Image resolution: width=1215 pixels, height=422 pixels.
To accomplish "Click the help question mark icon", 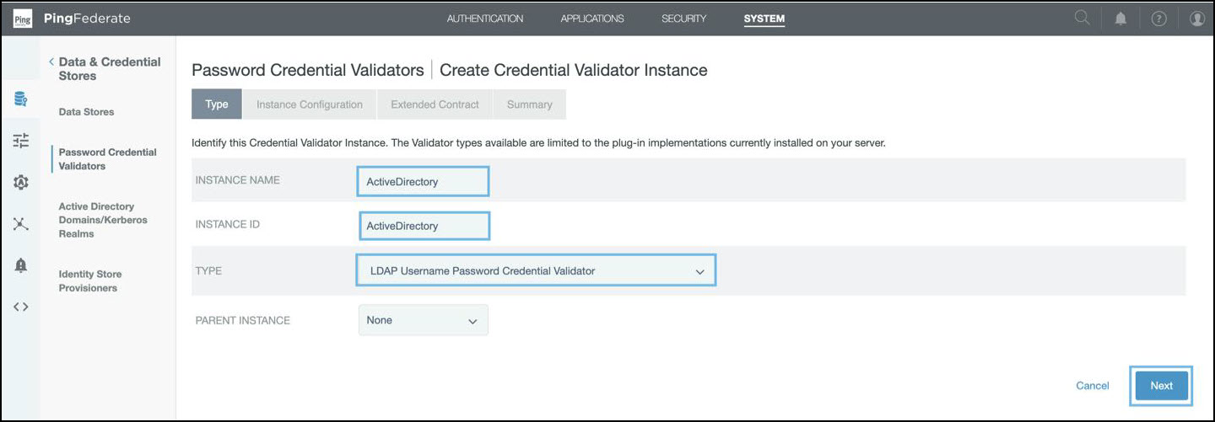I will pyautogui.click(x=1158, y=19).
